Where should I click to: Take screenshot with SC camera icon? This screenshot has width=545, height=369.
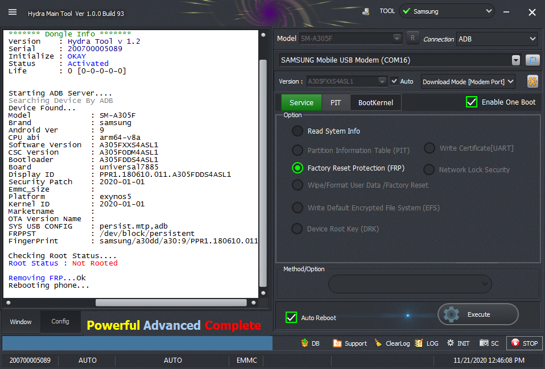tap(484, 343)
